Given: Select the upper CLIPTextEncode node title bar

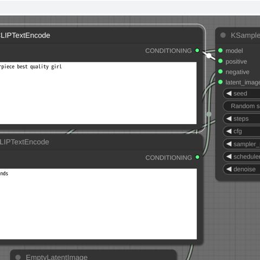Looking at the screenshot, I should click(101, 35).
